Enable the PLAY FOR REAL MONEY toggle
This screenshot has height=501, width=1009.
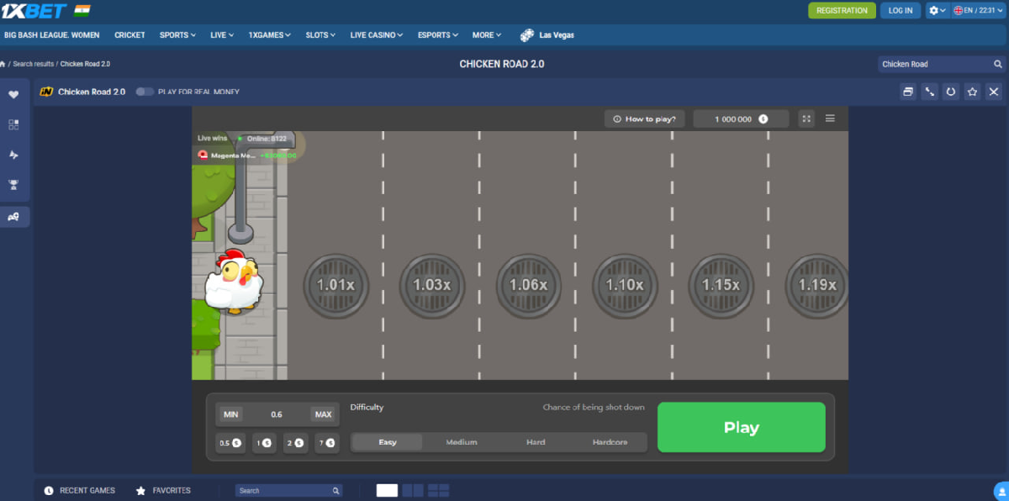145,92
